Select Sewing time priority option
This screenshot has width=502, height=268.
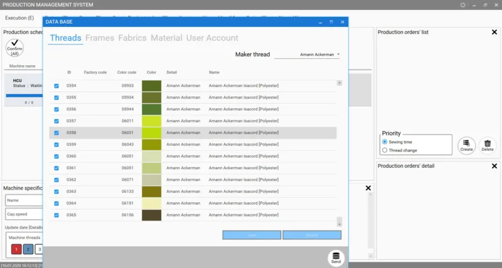(x=385, y=142)
